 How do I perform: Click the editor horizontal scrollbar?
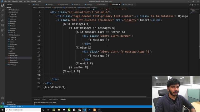[95, 97]
